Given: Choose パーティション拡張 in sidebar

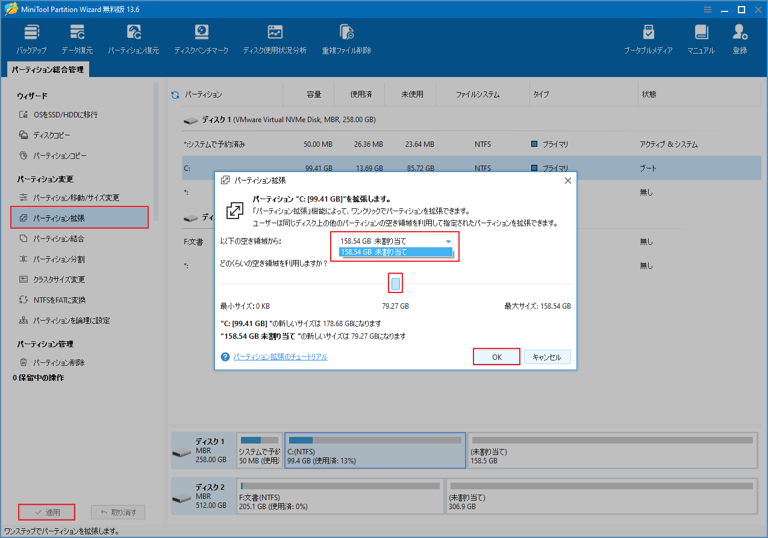Looking at the screenshot, I should (x=80, y=218).
